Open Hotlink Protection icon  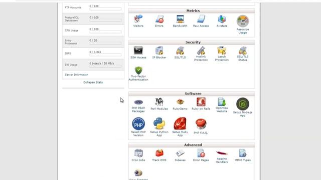pyautogui.click(x=201, y=50)
